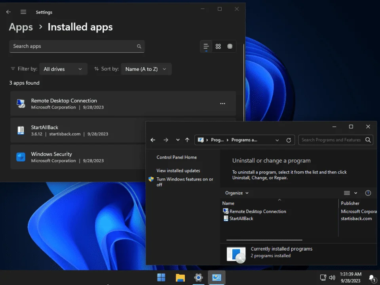Open View installed updates link

[178, 171]
